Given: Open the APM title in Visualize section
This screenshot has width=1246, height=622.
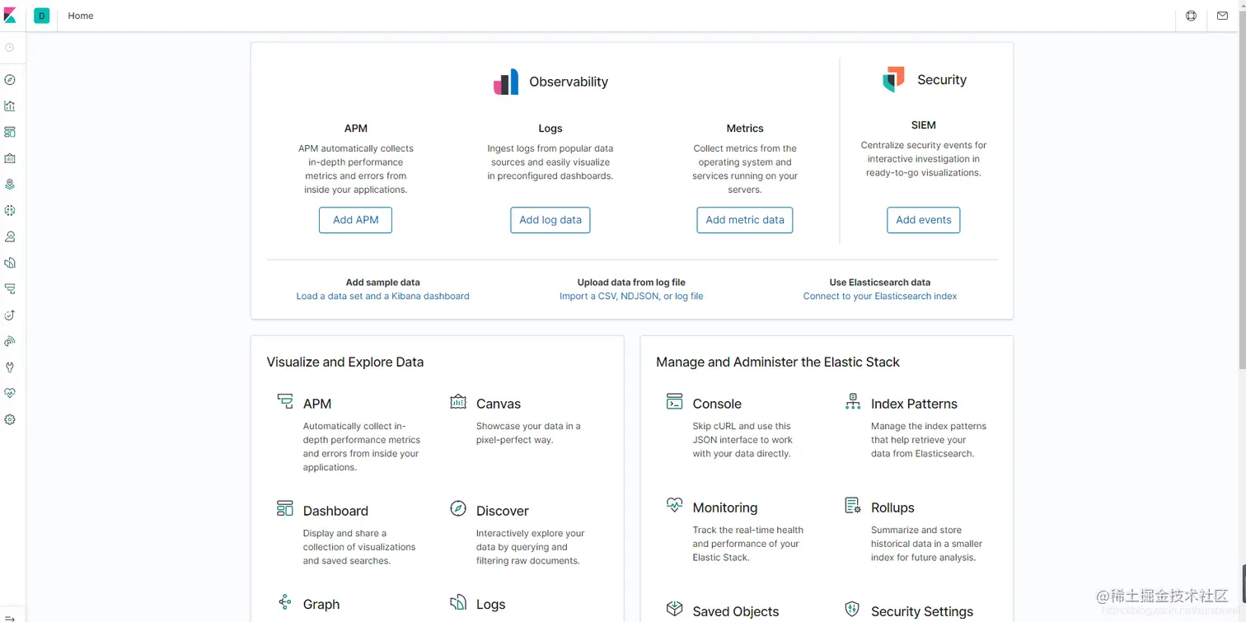Looking at the screenshot, I should coord(317,404).
